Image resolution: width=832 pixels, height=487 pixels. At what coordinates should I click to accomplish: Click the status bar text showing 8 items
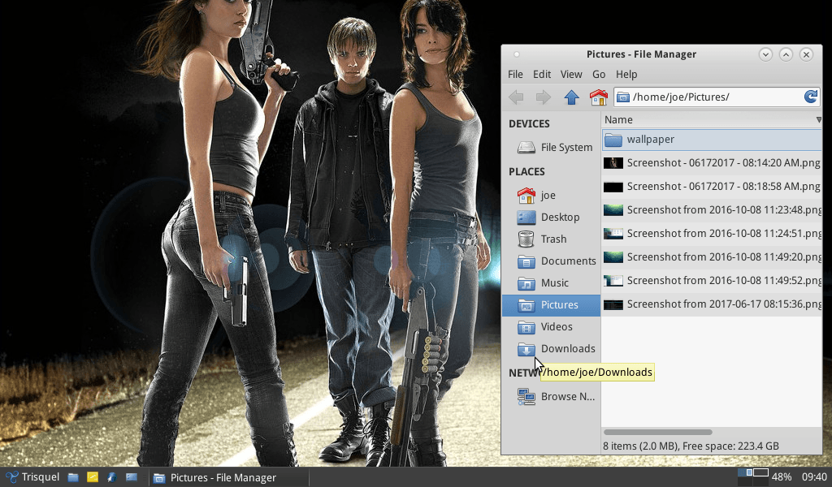tap(691, 446)
